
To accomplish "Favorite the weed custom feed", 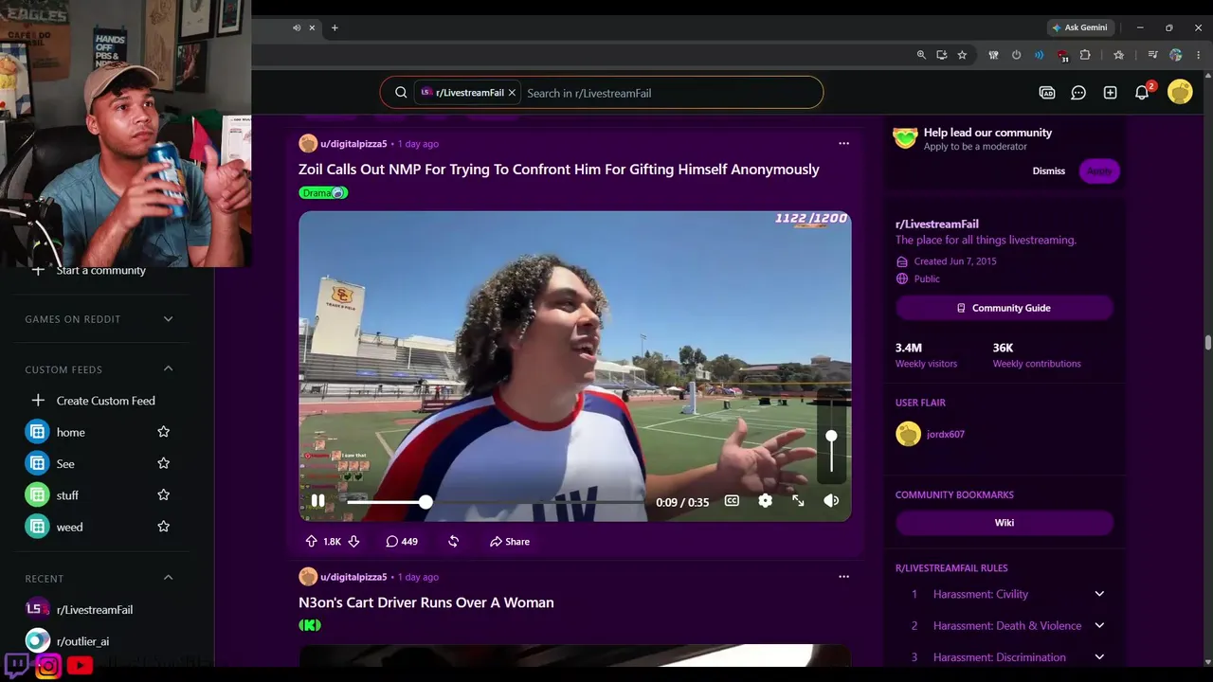I will point(163,527).
